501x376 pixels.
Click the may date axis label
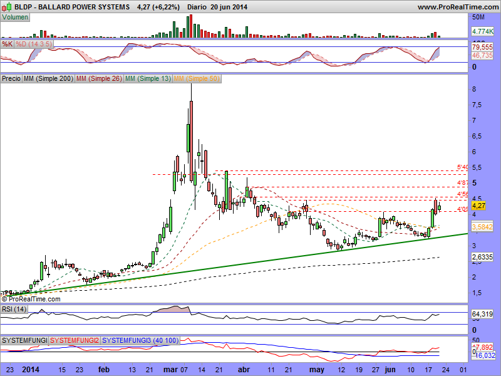point(317,370)
